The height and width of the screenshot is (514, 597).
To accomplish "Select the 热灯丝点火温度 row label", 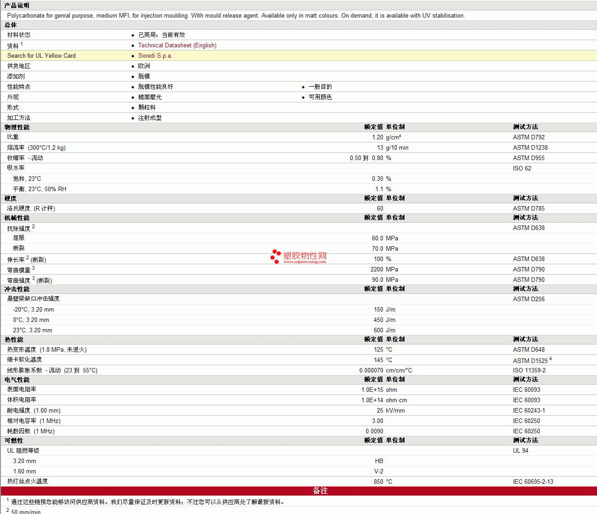I will point(27,482).
